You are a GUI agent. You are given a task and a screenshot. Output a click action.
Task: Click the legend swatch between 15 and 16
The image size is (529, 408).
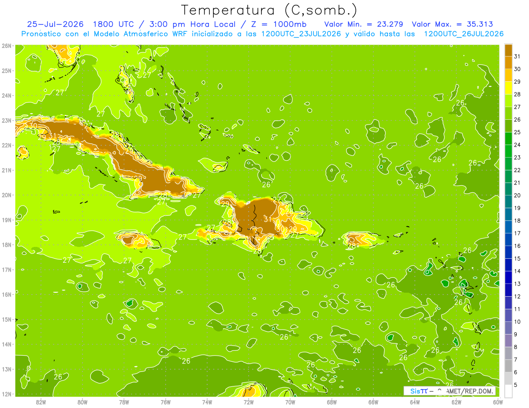[509, 252]
